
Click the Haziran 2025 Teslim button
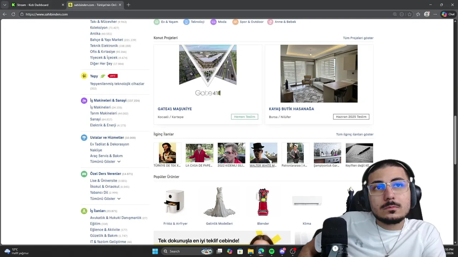[x=351, y=117]
